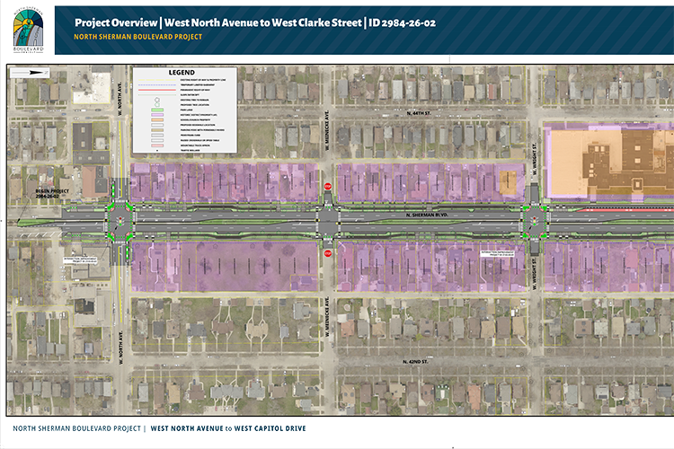This screenshot has width=674, height=449.
Task: Click the bright green swatch in the legend
Action: (x=157, y=110)
